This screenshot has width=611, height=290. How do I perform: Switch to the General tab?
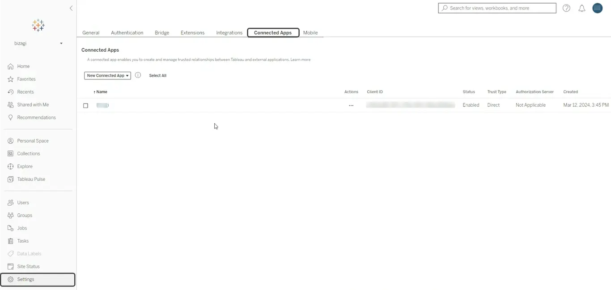(x=91, y=33)
